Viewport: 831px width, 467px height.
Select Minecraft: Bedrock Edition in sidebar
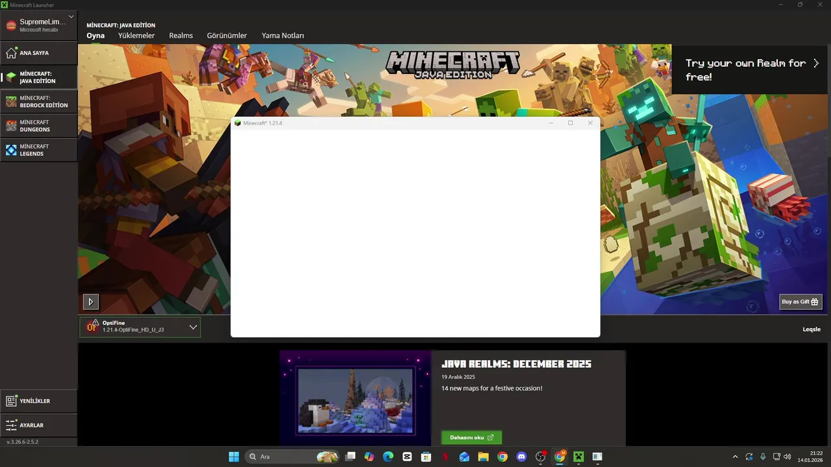pyautogui.click(x=39, y=102)
